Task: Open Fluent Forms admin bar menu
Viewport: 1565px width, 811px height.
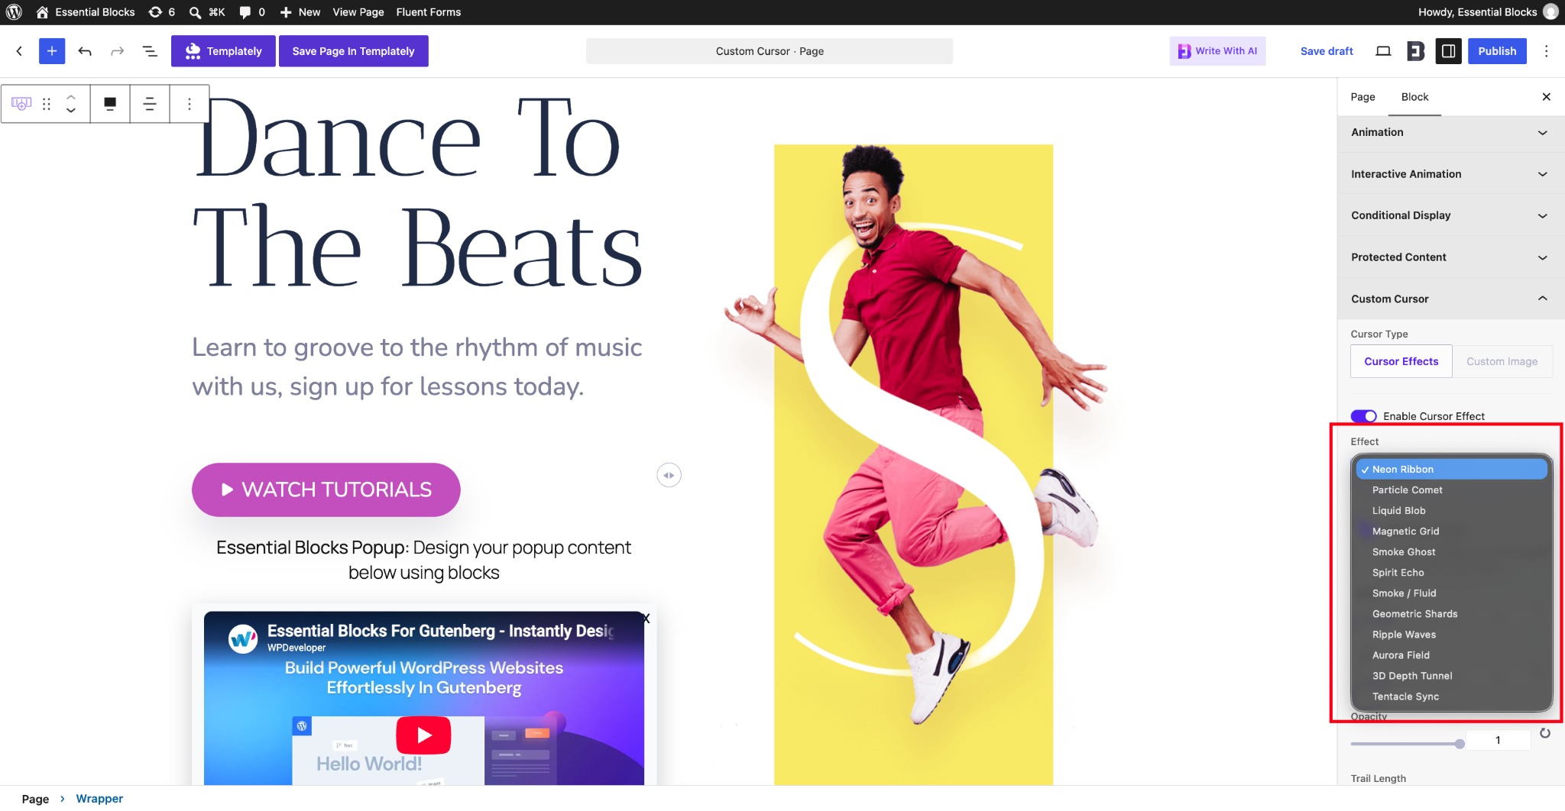Action: tap(428, 12)
